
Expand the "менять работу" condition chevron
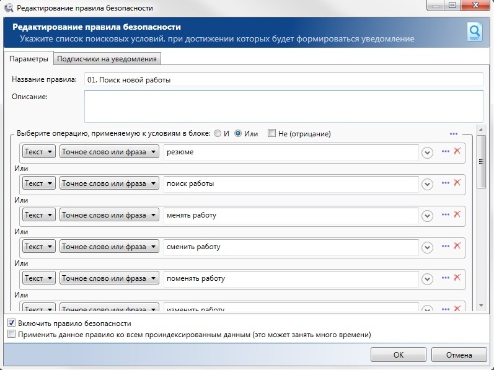click(427, 216)
